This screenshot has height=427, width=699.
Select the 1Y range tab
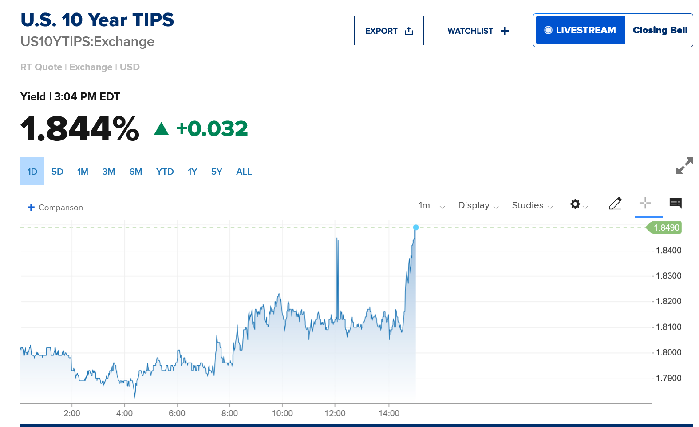[192, 172]
